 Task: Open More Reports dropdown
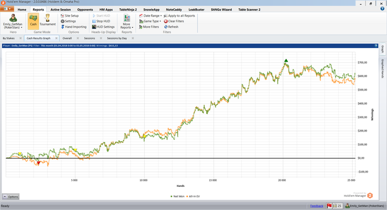point(127,22)
